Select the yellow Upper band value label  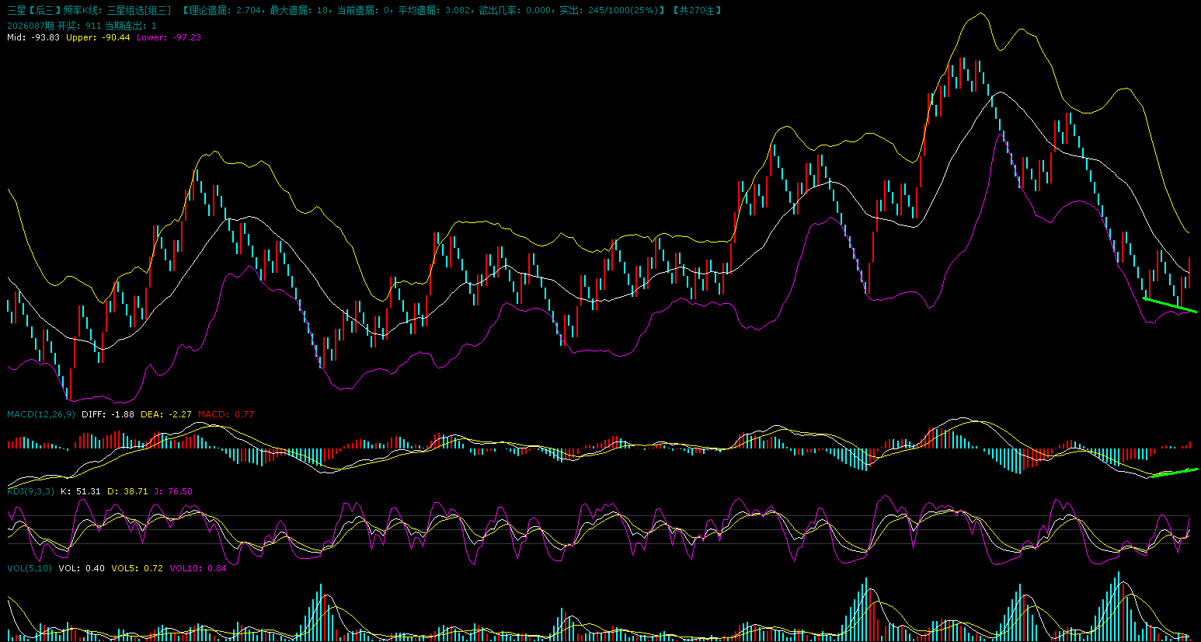(x=98, y=37)
